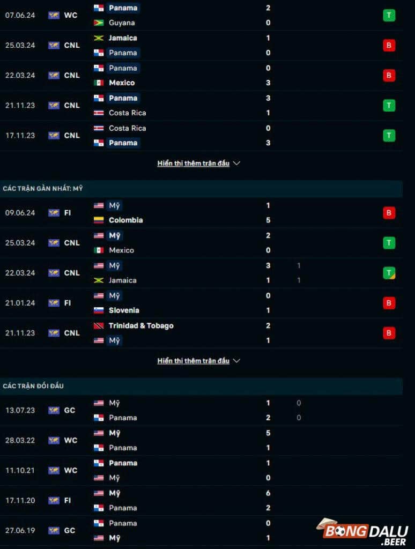Click the green T badge for Panama vs Guyana
415x549 pixels.
point(389,15)
